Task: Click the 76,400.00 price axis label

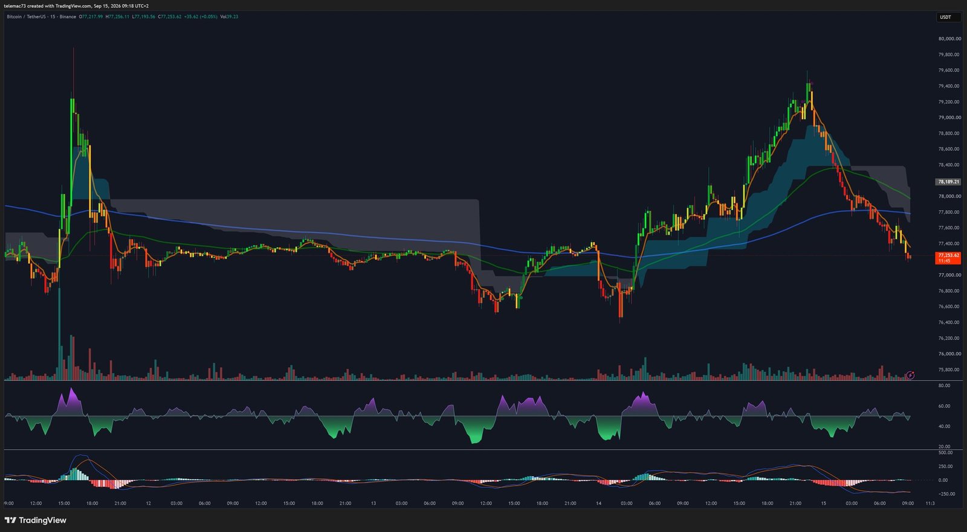Action: point(949,322)
